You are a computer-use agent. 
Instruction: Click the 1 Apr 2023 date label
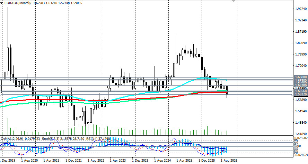coord(118,161)
